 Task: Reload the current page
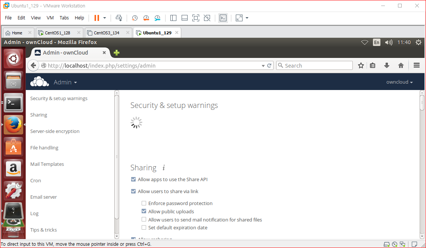click(x=269, y=65)
